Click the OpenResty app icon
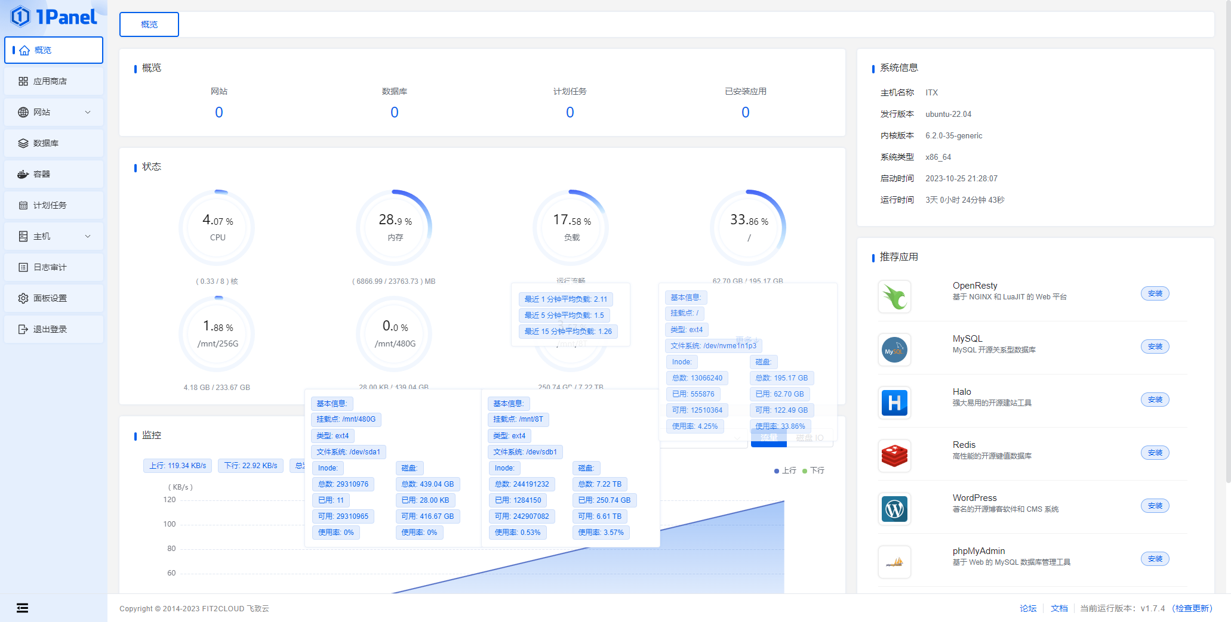The height and width of the screenshot is (622, 1231). click(x=894, y=296)
